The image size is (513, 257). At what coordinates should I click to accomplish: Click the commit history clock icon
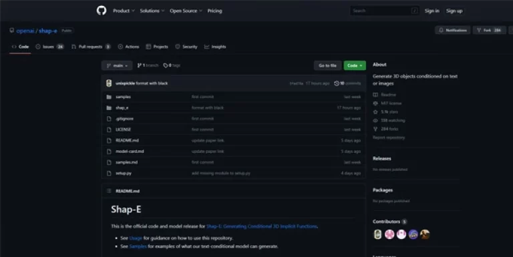(x=337, y=83)
